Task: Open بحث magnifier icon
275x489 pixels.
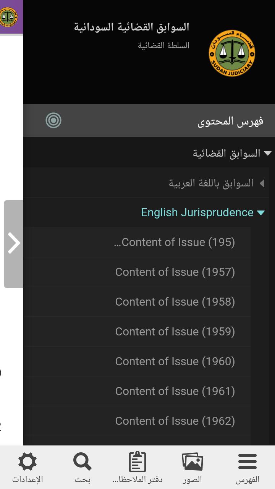Action: (82, 462)
